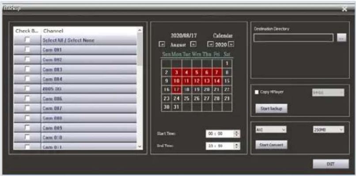The height and width of the screenshot is (176, 356).
Task: Click the #005 3G channel row label
Action: click(x=52, y=89)
